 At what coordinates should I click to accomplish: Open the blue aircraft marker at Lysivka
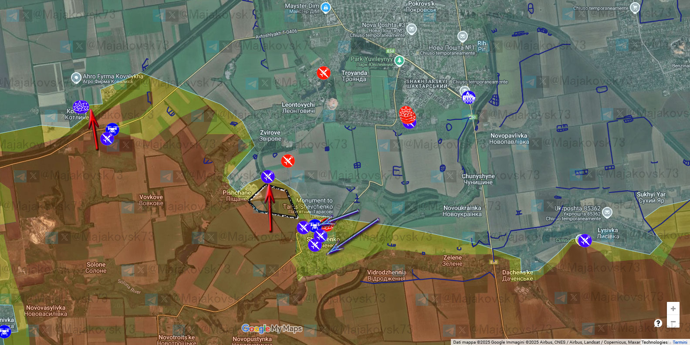[585, 240]
